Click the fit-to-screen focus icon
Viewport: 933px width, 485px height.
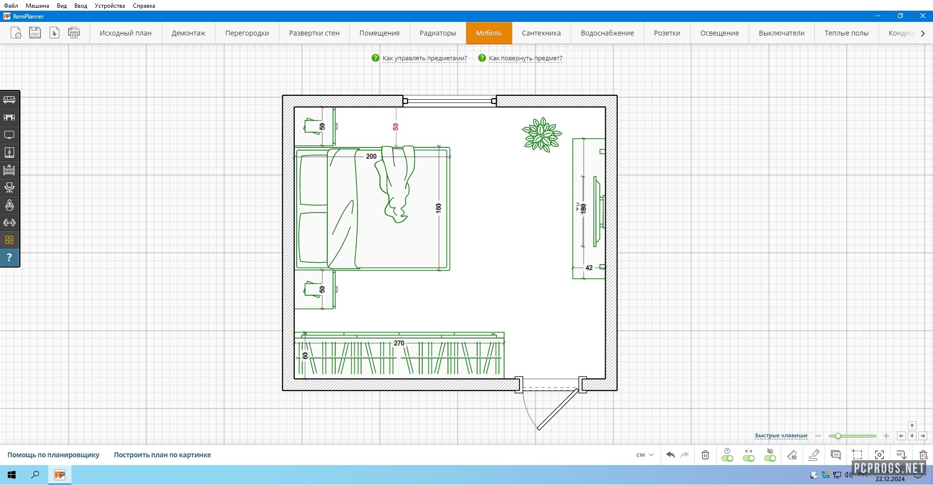click(x=879, y=455)
